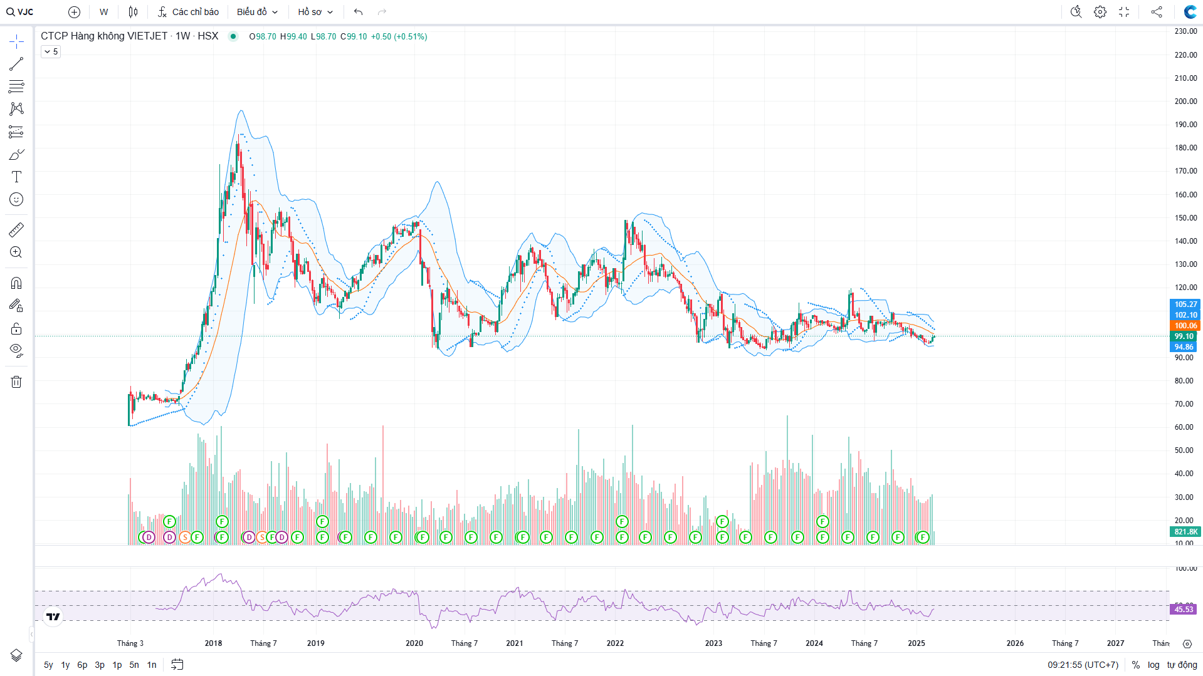Redo the chart action

(382, 12)
